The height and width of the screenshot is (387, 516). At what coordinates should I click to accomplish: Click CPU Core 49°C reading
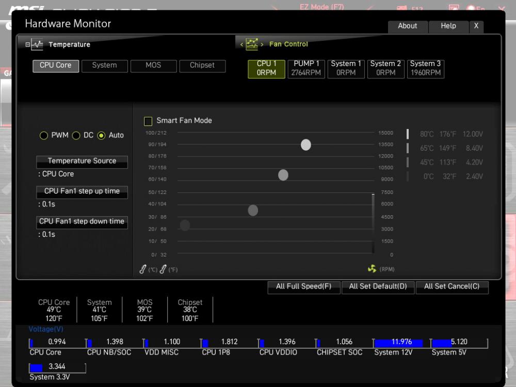(x=54, y=310)
